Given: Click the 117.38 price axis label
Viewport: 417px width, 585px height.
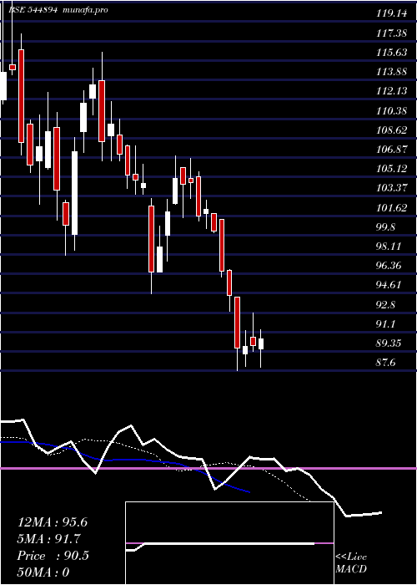Looking at the screenshot, I should 391,33.
